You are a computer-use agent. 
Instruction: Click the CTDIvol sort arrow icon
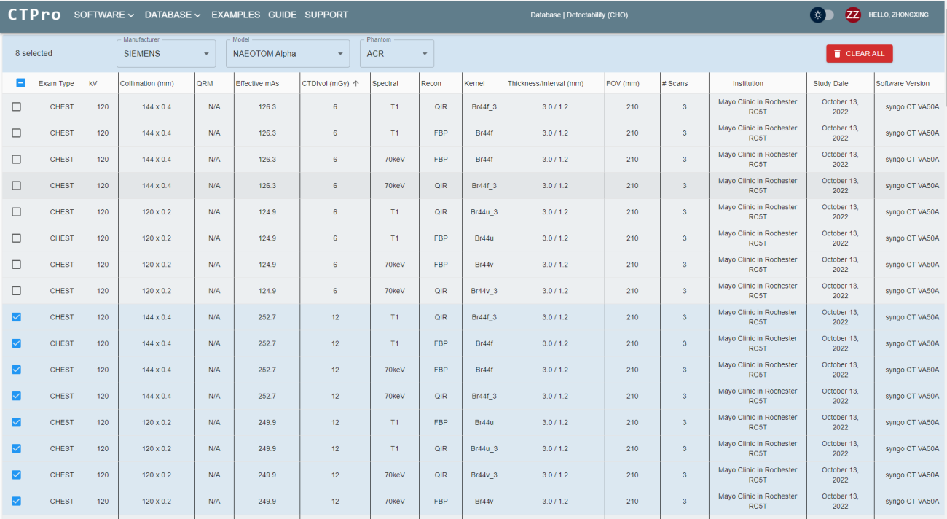[x=356, y=83]
